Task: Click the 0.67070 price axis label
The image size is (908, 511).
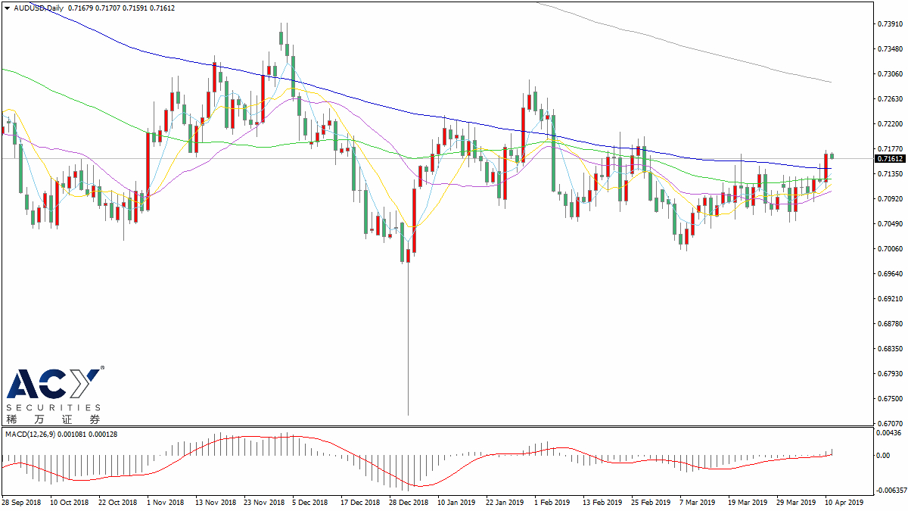Action: [x=887, y=423]
